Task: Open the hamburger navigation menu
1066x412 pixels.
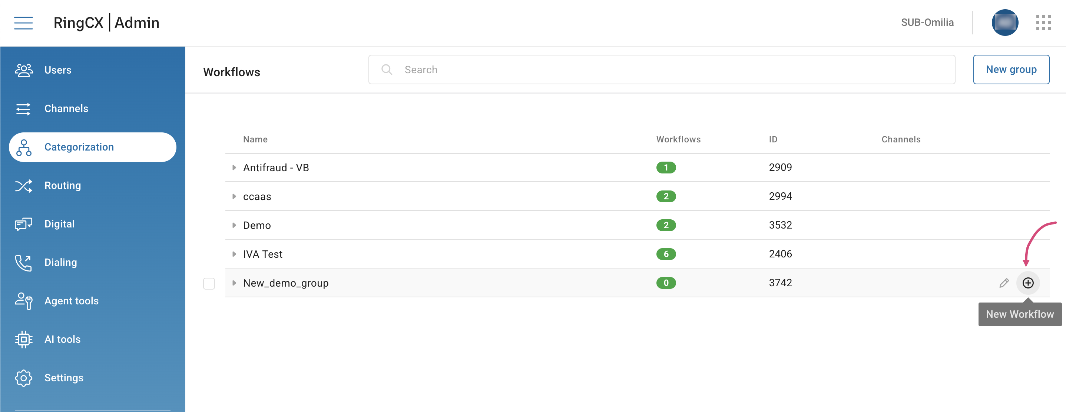Action: (x=23, y=23)
